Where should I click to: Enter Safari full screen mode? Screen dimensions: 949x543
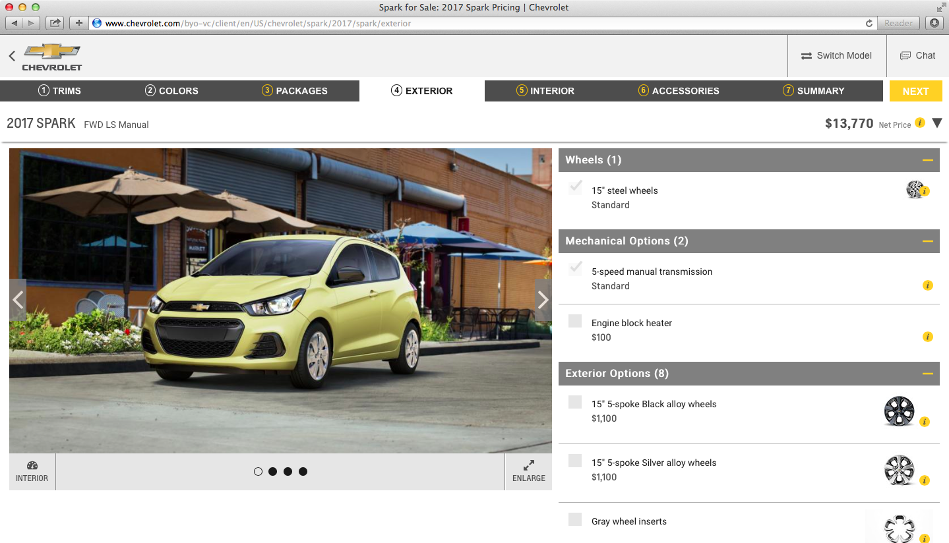click(941, 7)
